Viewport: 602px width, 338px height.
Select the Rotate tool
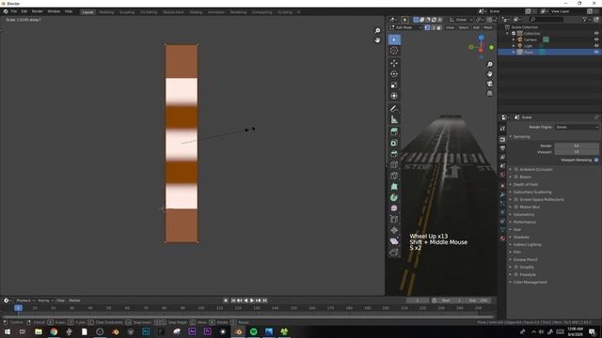point(394,74)
